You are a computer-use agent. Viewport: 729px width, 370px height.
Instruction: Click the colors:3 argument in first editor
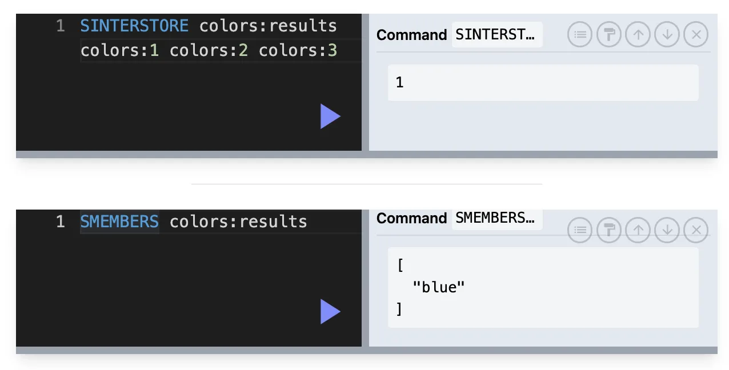click(298, 51)
